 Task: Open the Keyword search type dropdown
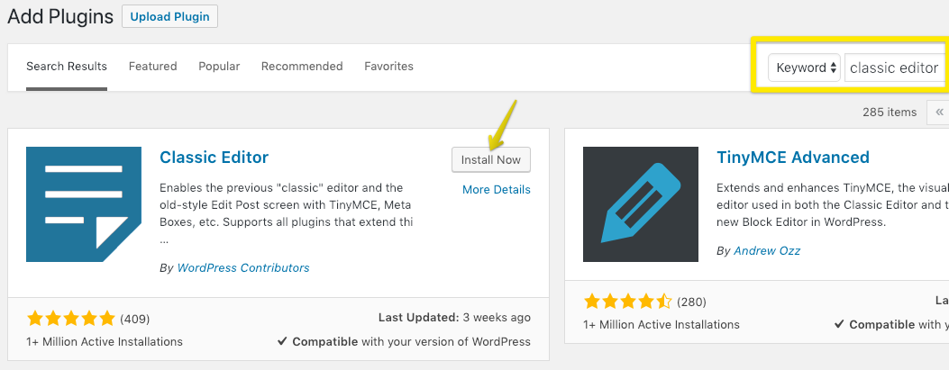[804, 68]
